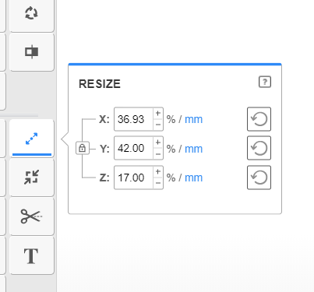This screenshot has height=292, width=314.
Task: Select the Mirror tool icon
Action: 32,52
